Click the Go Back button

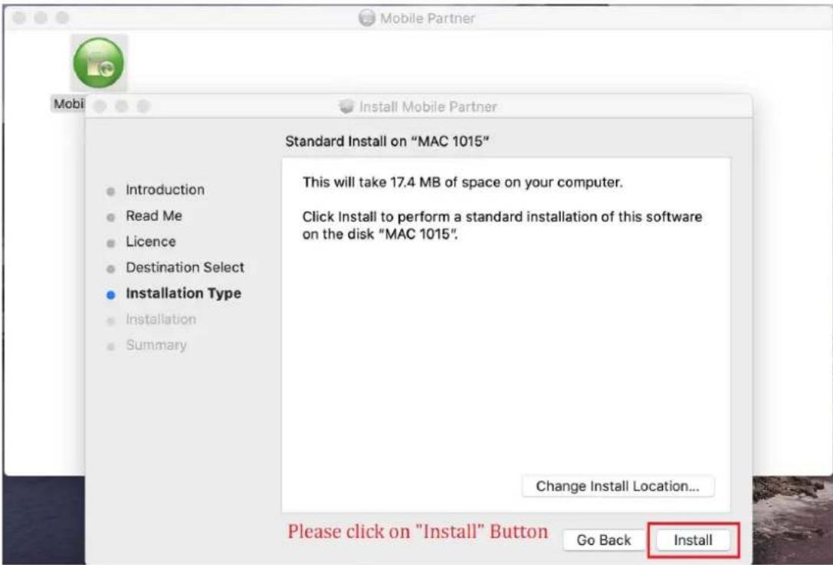coord(604,540)
